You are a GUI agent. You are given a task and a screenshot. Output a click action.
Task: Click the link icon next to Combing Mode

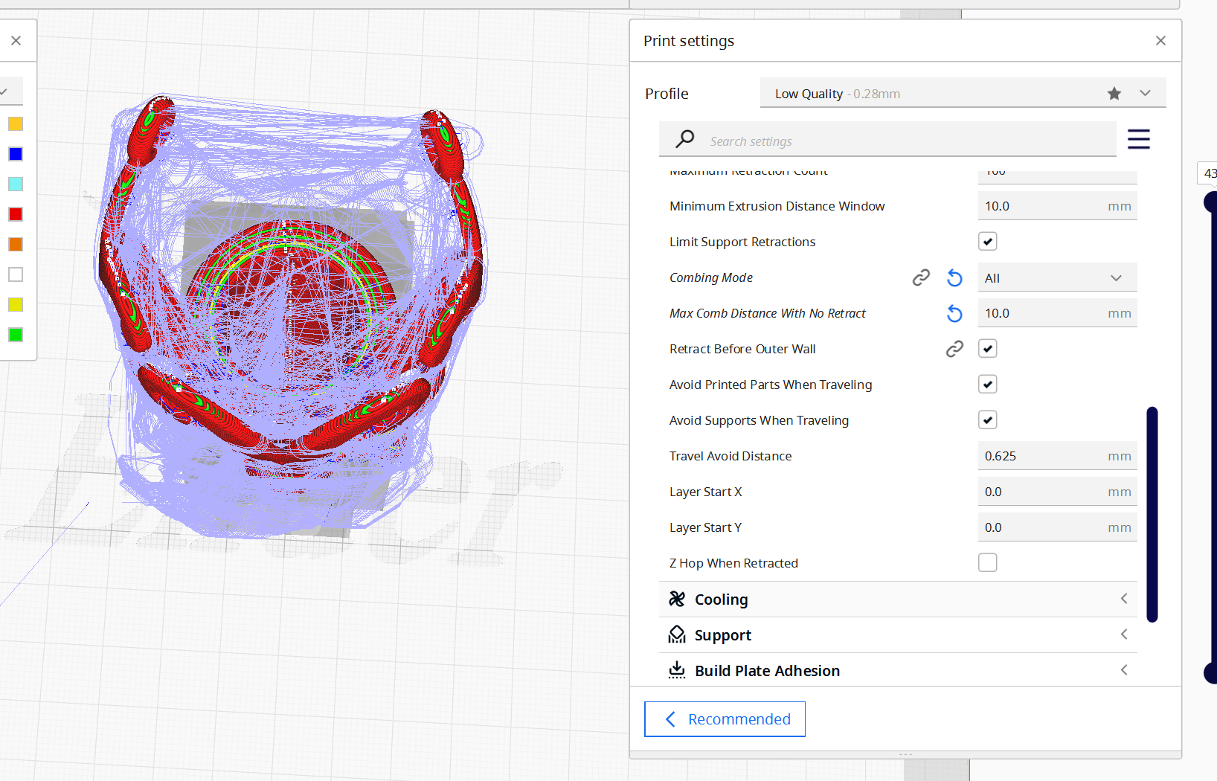[922, 277]
